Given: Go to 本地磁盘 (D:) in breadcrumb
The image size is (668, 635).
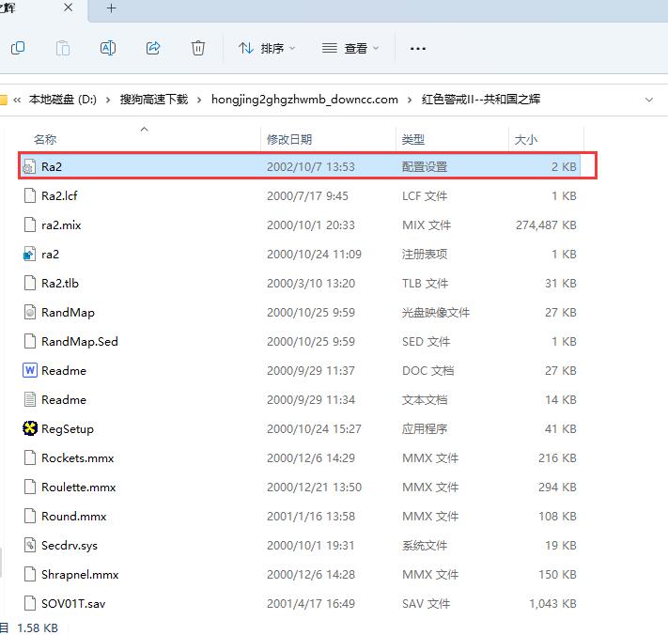Looking at the screenshot, I should coord(63,100).
